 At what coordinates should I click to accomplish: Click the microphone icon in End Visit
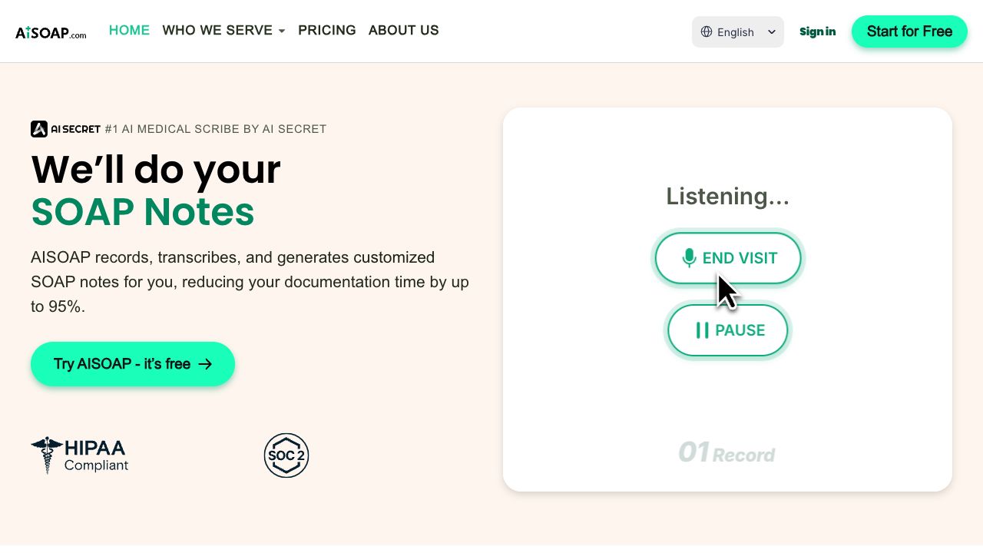tap(689, 258)
